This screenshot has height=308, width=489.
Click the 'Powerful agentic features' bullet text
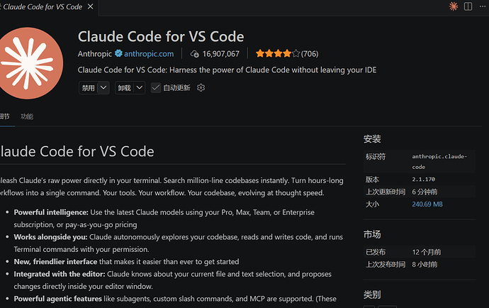point(57,299)
